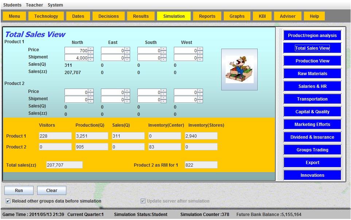351x220 pixels.
Task: Open the Raw Materials panel
Action: (312, 74)
